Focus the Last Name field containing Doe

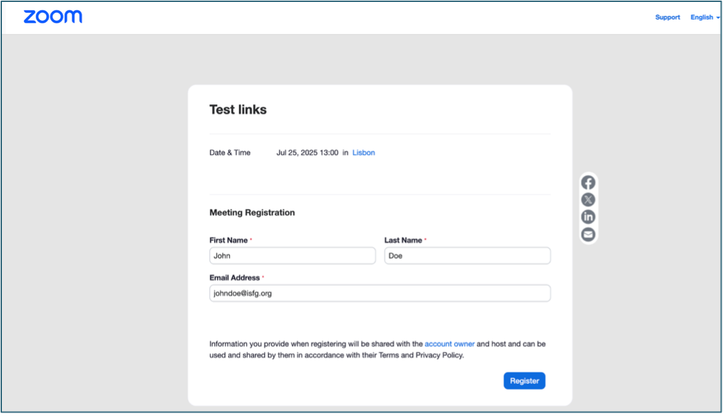(x=467, y=256)
